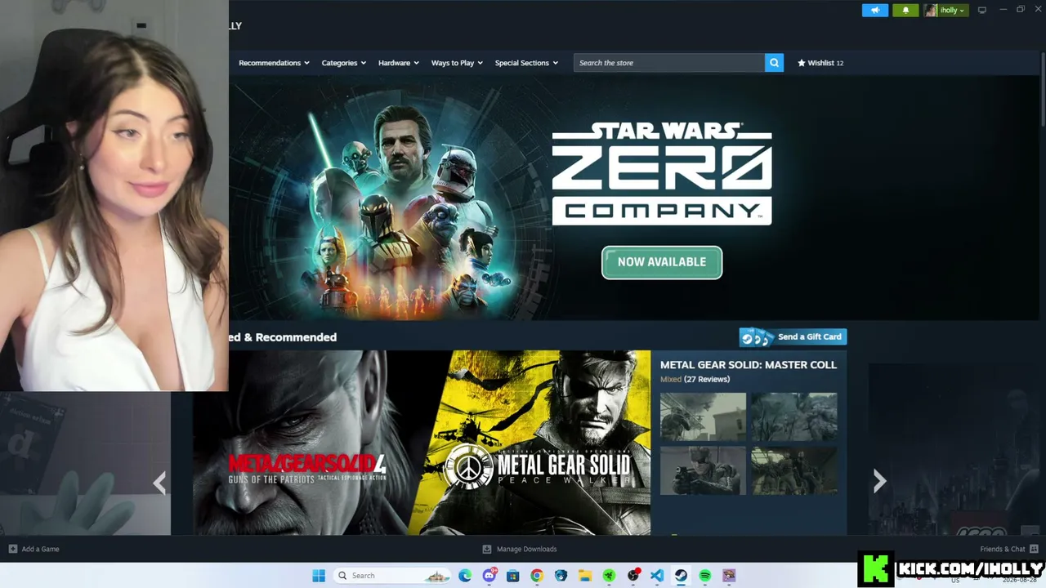Open OBS Studio from the taskbar
This screenshot has height=588, width=1046.
coord(633,576)
